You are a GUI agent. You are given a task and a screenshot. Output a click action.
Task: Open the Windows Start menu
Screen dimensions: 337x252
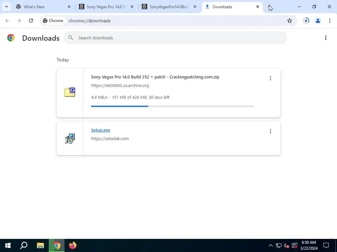click(x=8, y=245)
